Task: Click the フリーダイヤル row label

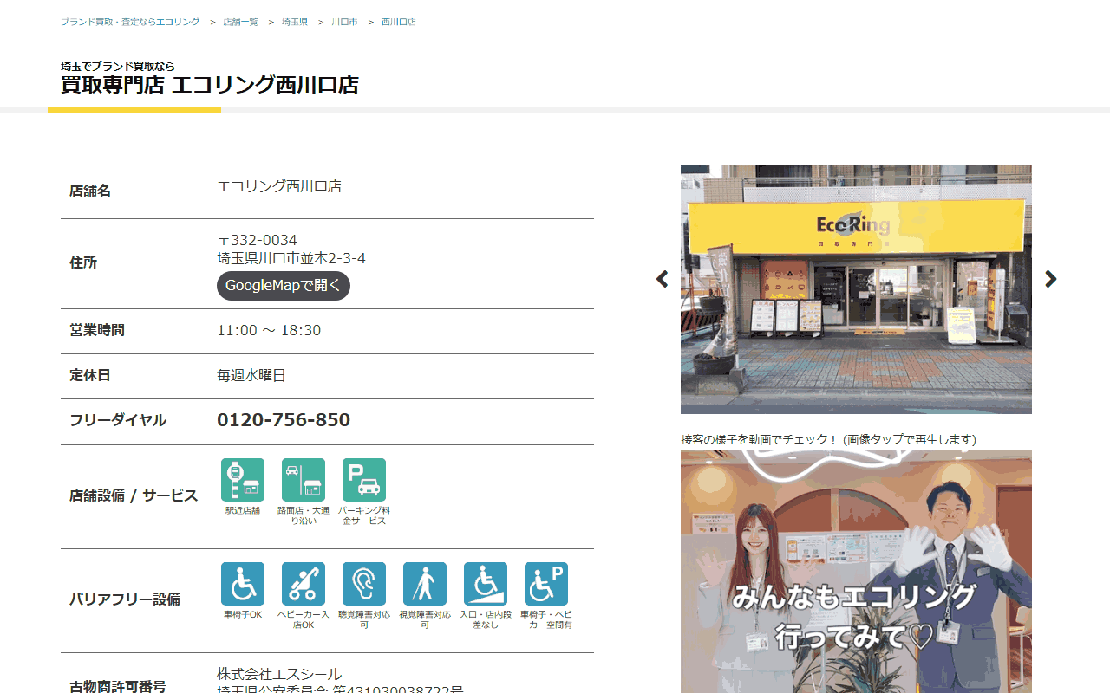Action: [118, 420]
